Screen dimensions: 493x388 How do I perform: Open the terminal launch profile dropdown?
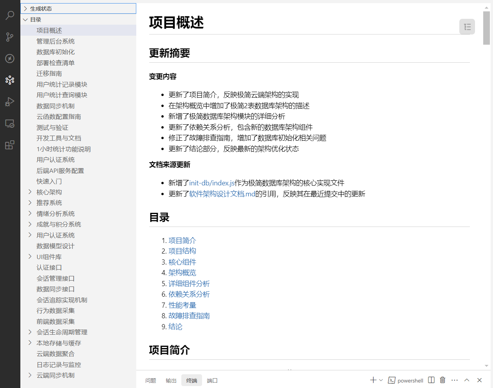click(381, 380)
